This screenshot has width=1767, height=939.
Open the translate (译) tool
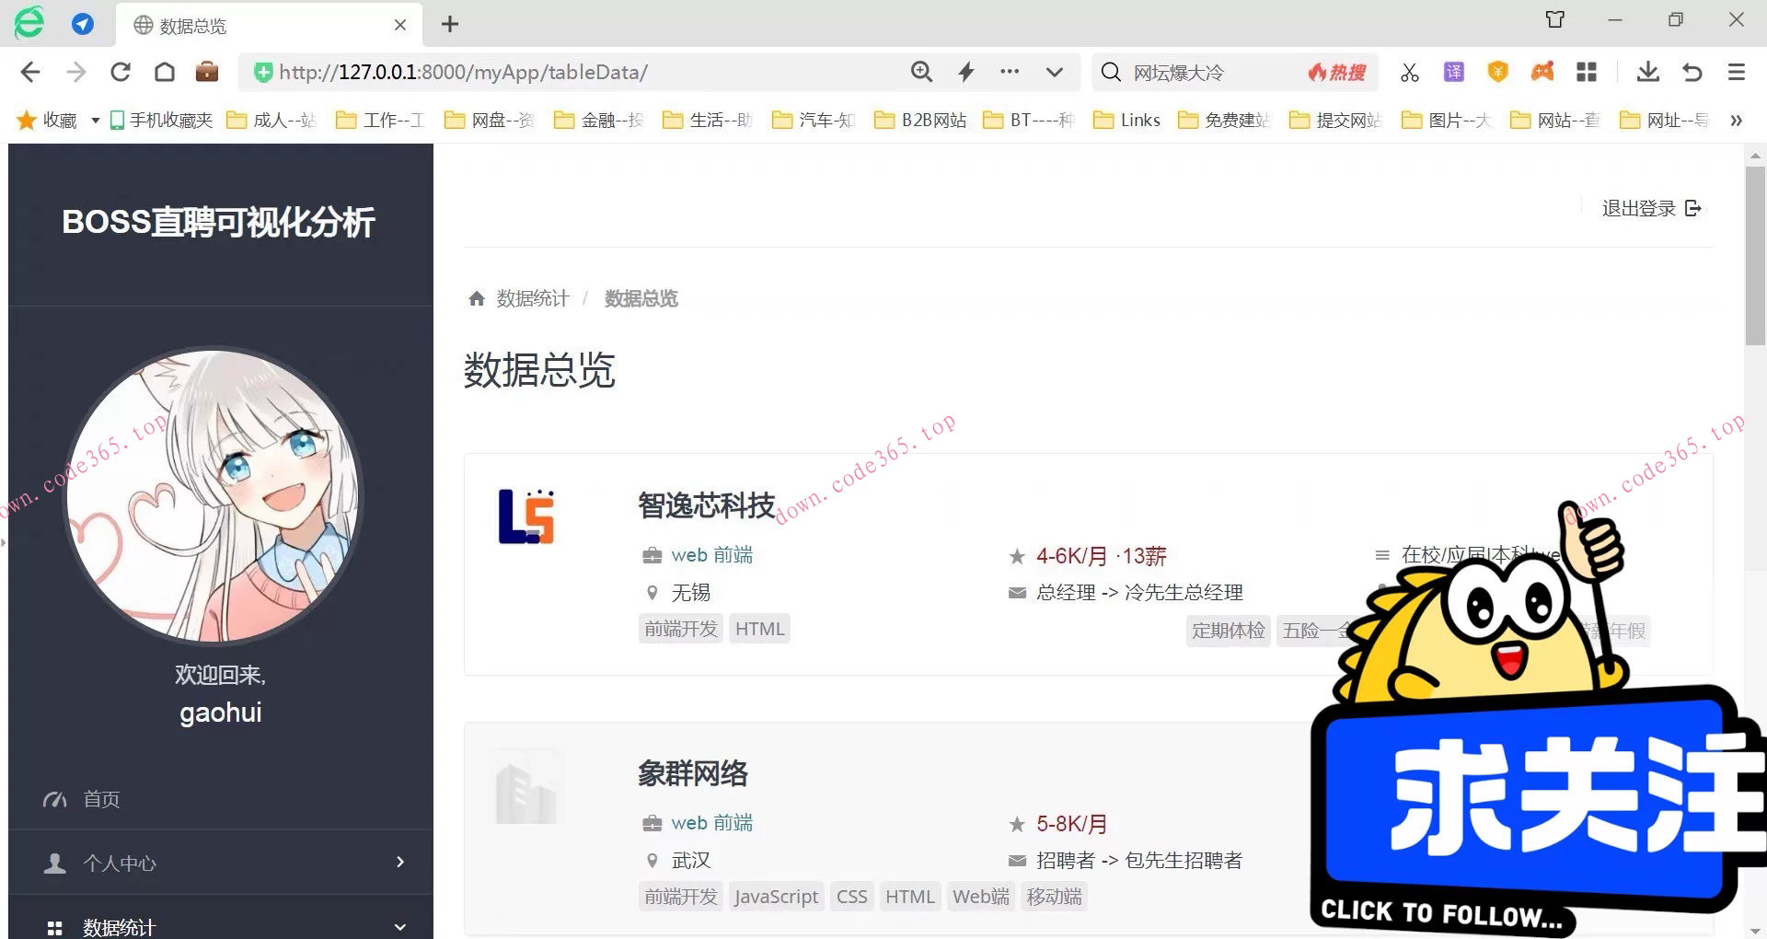(x=1453, y=72)
